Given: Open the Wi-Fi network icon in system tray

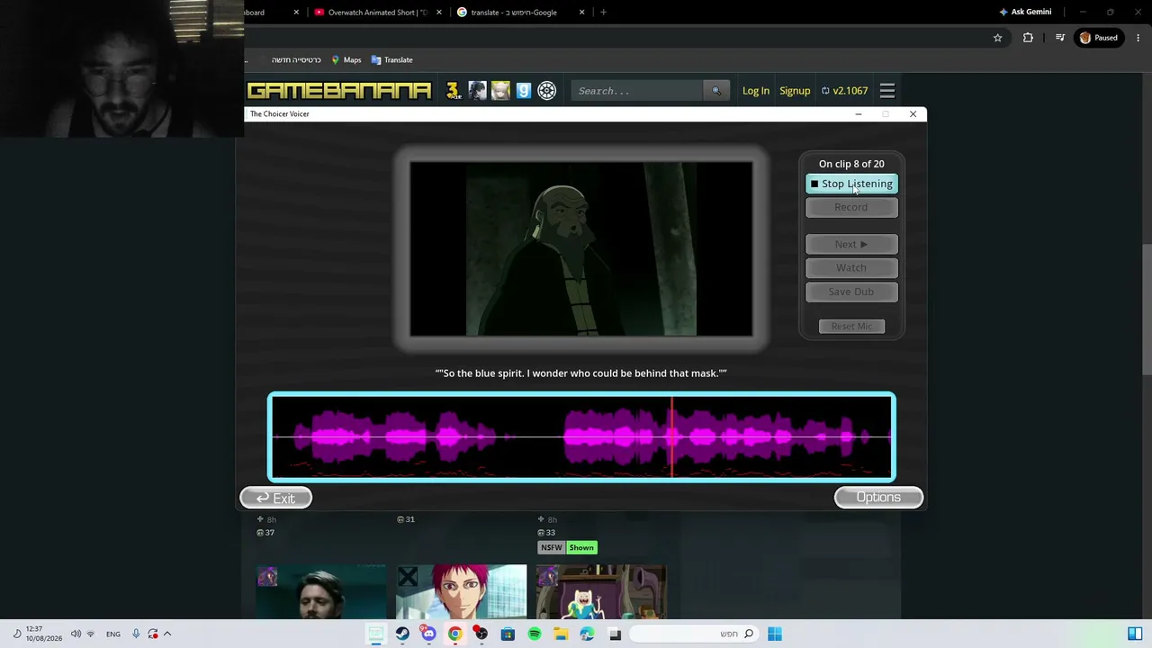Looking at the screenshot, I should coord(90,634).
